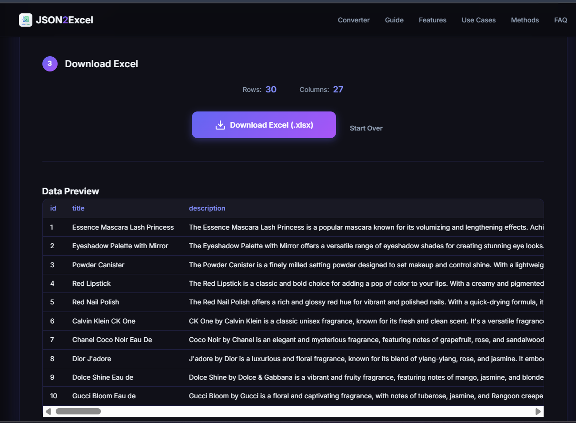Click the left arrow of the table's horizontal scrollbar
Viewport: 576px width, 423px height.
(48, 411)
